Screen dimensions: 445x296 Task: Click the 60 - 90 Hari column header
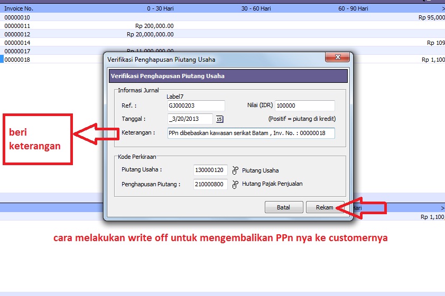click(x=353, y=8)
